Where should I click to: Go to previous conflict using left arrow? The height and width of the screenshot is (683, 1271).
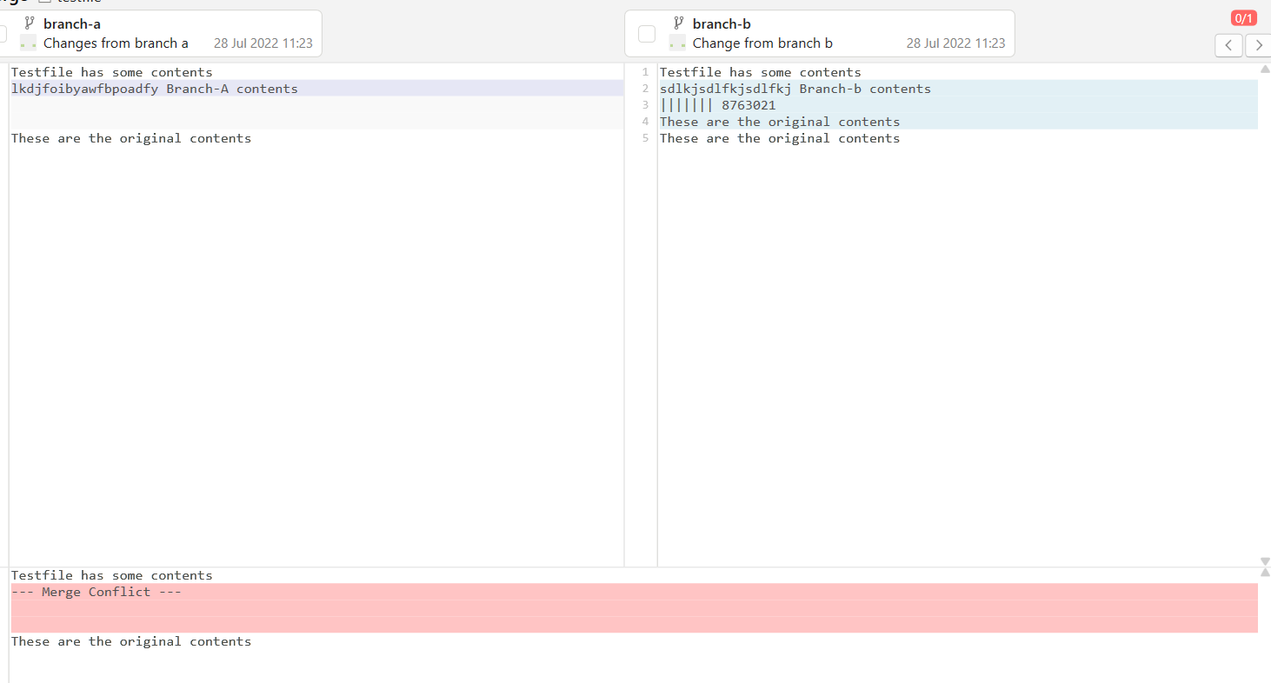tap(1228, 45)
